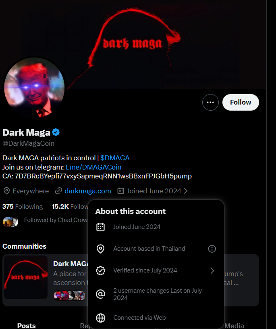
Task: Expand the Joined June 2024 chevron
Action: (186, 191)
